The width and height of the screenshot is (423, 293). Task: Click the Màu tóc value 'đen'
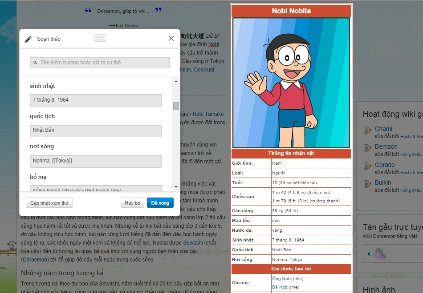(x=276, y=220)
